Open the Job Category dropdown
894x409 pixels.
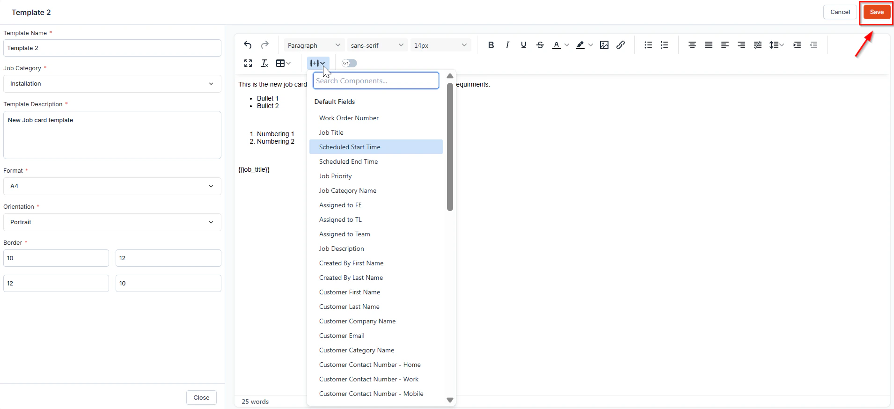coord(112,84)
